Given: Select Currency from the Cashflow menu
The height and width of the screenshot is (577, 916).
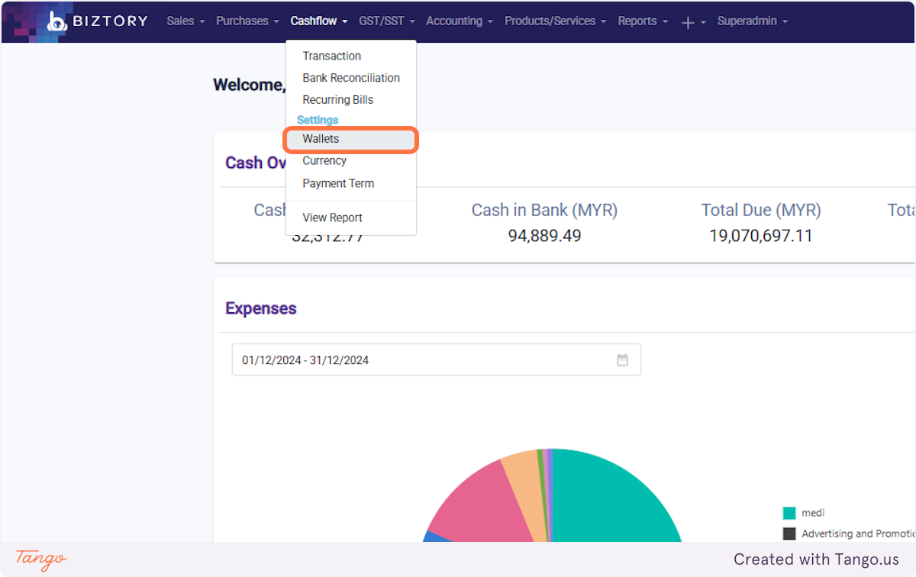Looking at the screenshot, I should point(351,161).
